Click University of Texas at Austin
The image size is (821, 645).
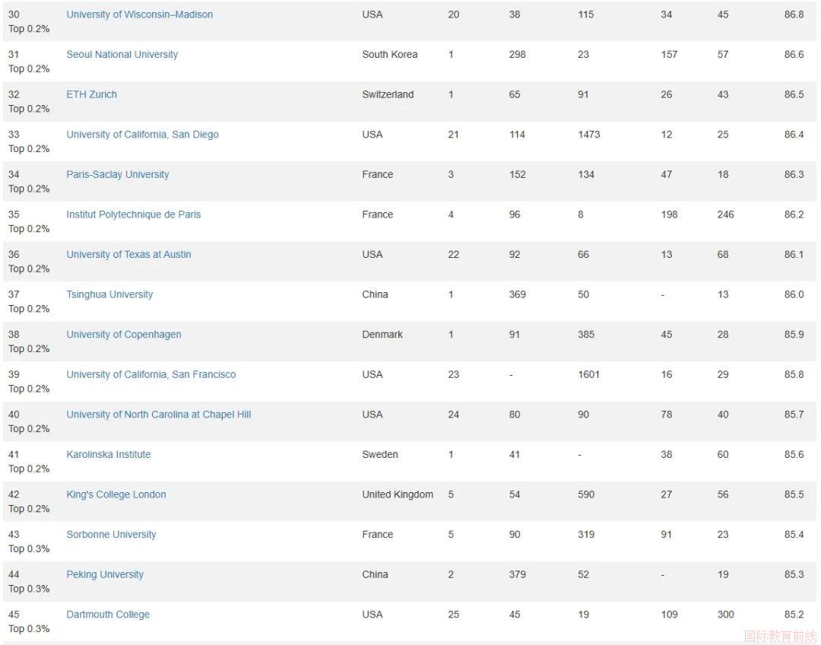click(x=128, y=255)
